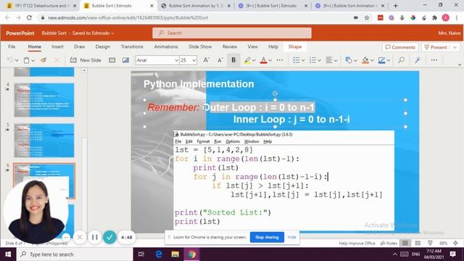
Task: Click the Designer wand icon
Action: point(418,60)
